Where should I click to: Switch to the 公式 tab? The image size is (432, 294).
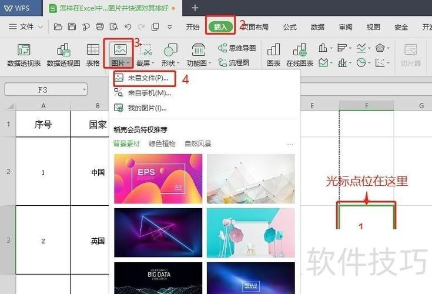[x=290, y=27]
